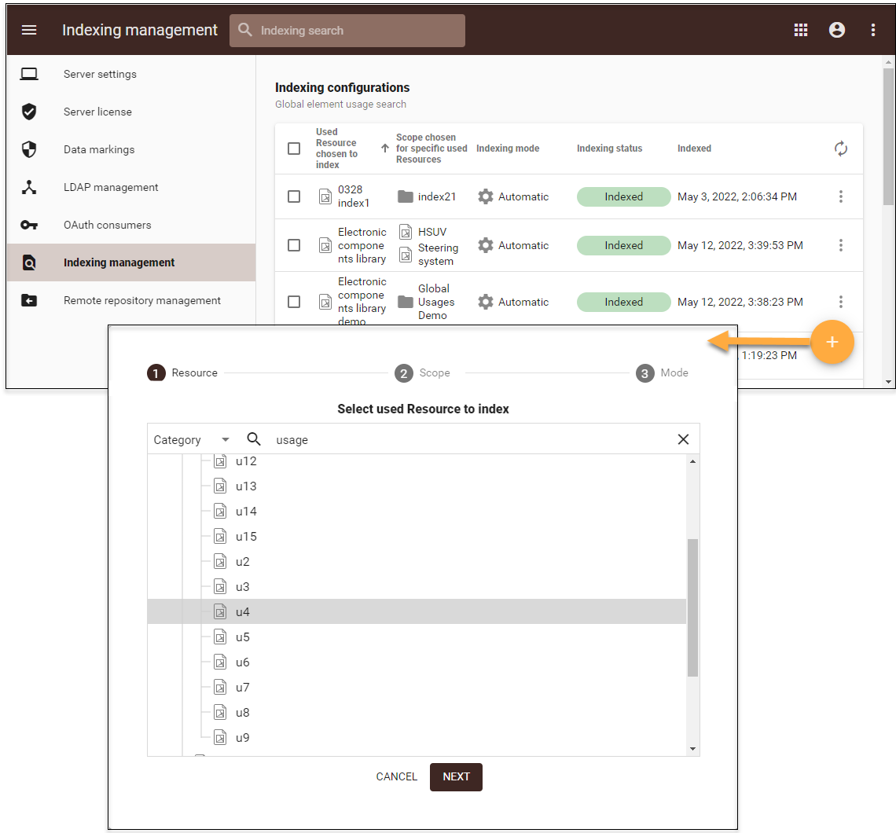Select resource u3 in the tree
896x833 pixels.
tap(243, 587)
